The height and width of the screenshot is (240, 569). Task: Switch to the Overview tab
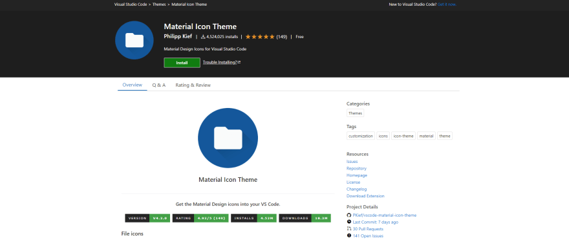(x=132, y=85)
